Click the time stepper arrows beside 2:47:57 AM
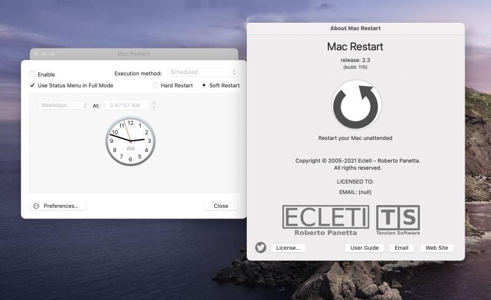Screen dimensions: 491x300 pos(154,106)
